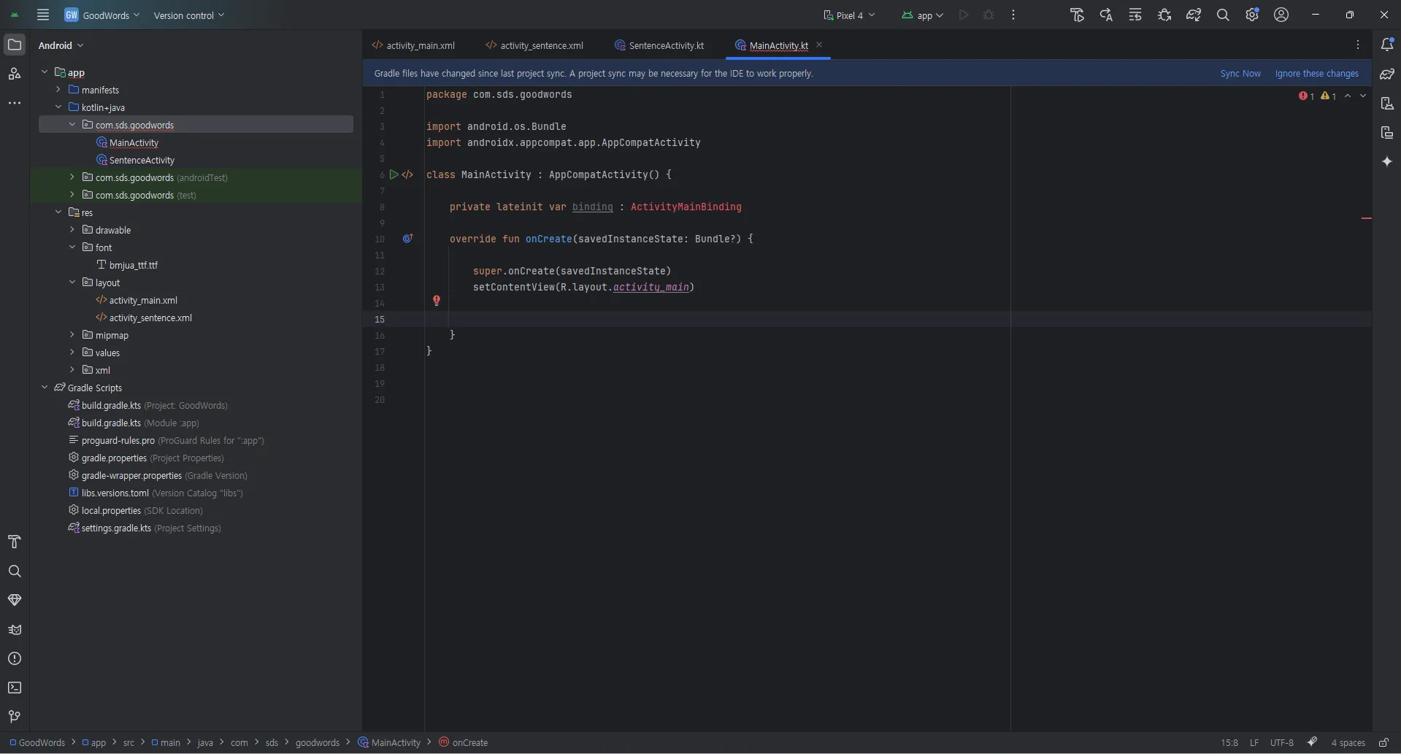Click the override gutter icon on onCreate line
1401x754 pixels.
pyautogui.click(x=407, y=239)
